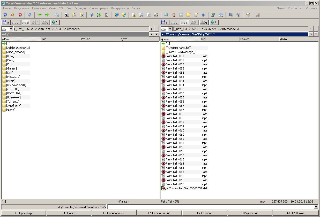Open the Справка menu
The image size is (320, 217).
[x=311, y=8]
